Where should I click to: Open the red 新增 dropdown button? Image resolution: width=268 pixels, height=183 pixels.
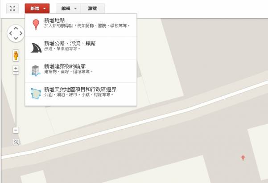[37, 8]
